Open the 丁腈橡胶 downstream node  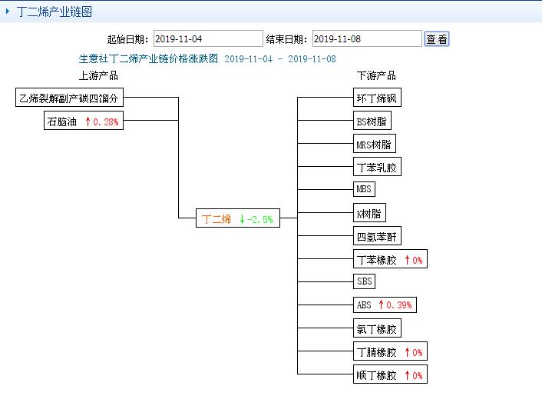[390, 351]
